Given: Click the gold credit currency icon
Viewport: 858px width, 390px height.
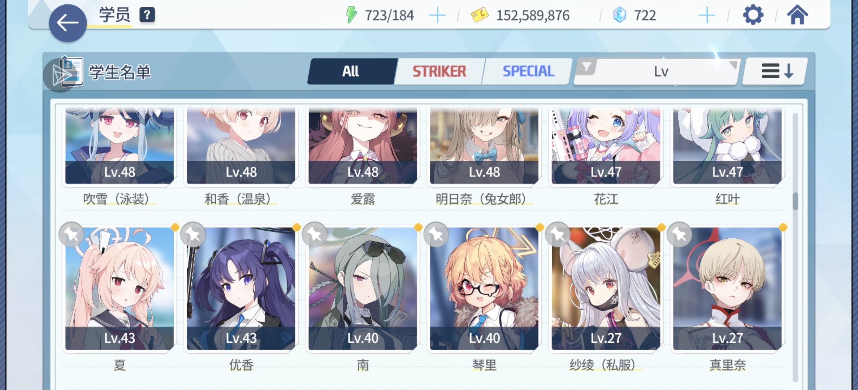Looking at the screenshot, I should (x=480, y=15).
